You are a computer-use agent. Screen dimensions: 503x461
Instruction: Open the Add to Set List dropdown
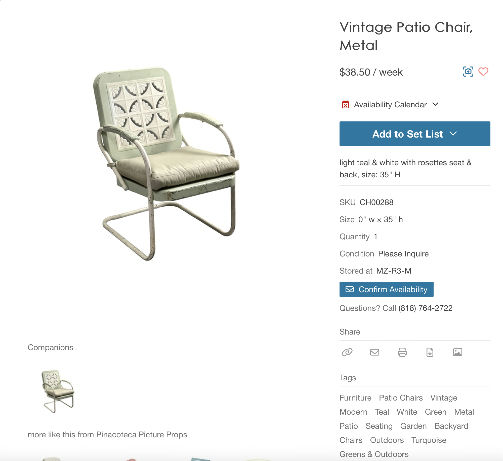tap(415, 134)
